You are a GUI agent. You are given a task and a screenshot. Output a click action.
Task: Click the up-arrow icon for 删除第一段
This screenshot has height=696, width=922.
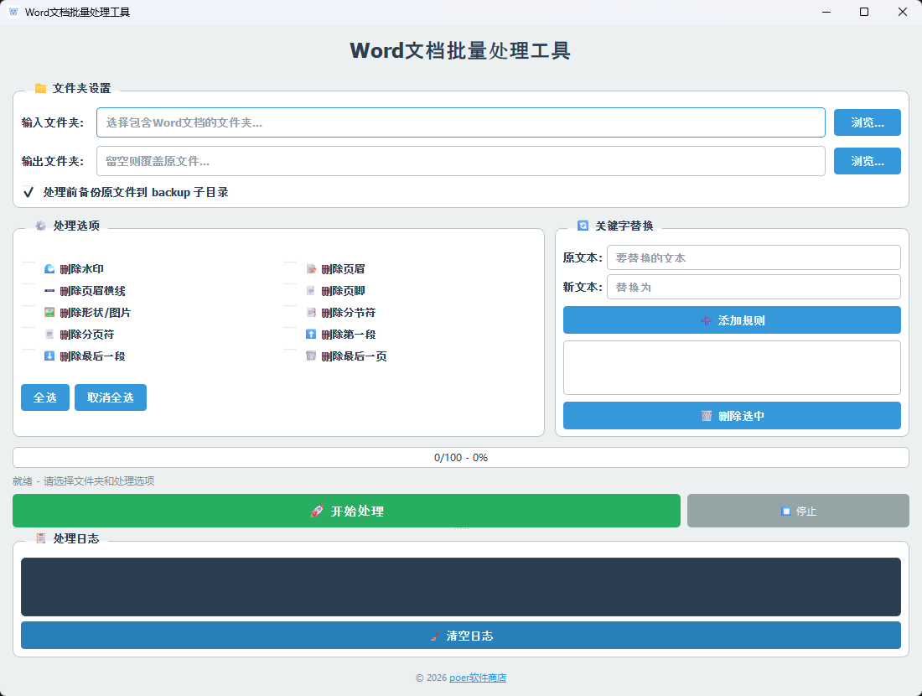pyautogui.click(x=311, y=335)
